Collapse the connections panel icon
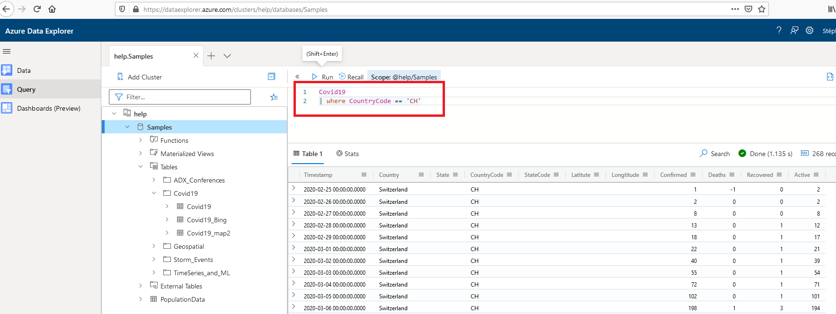Screen dimensions: 836x314 271,77
